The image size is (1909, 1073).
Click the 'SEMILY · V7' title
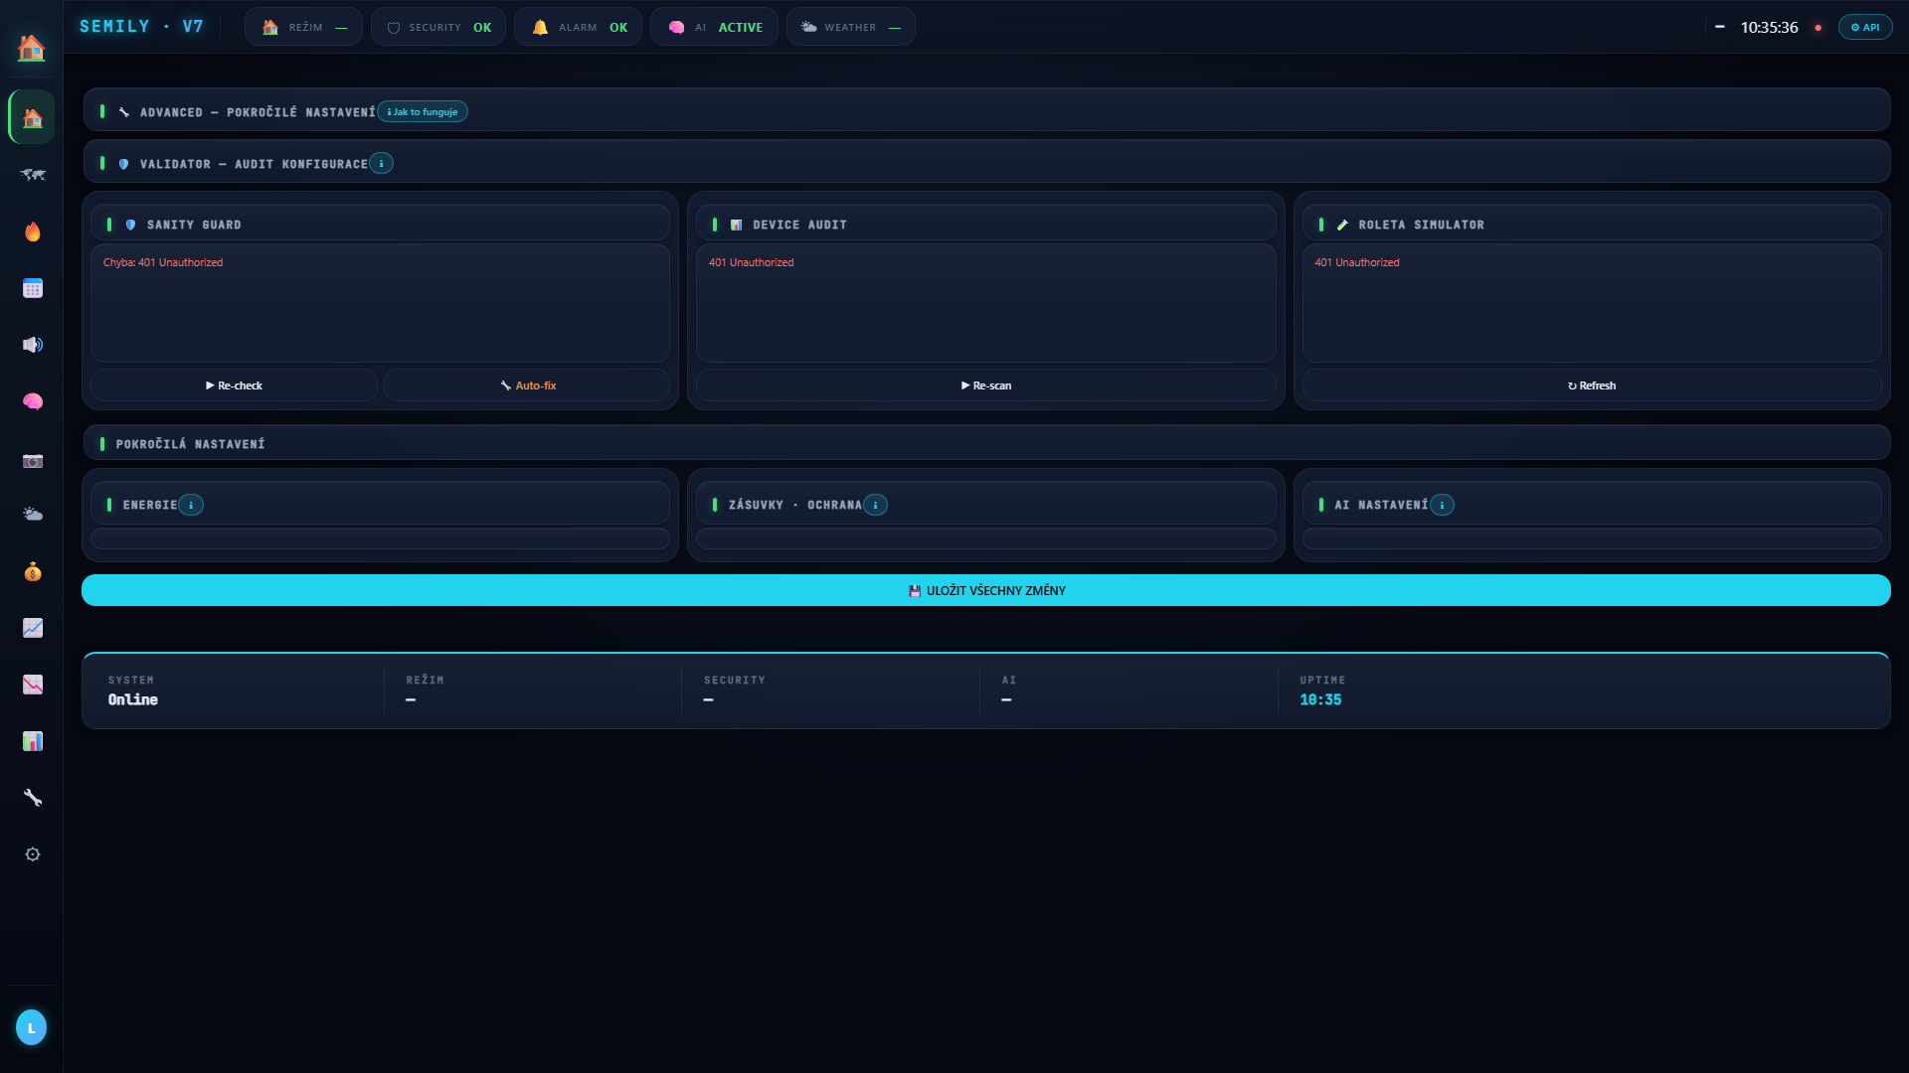pos(141,27)
